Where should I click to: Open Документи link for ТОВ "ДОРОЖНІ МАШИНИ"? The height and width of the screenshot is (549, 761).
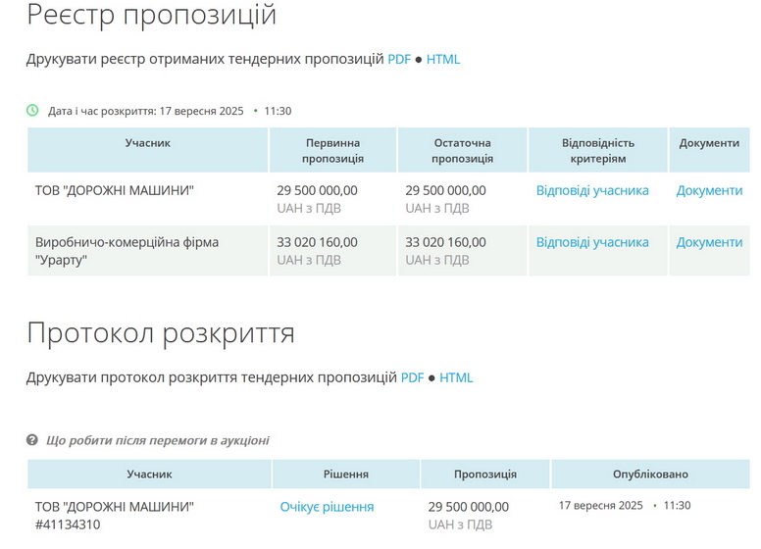tap(709, 191)
